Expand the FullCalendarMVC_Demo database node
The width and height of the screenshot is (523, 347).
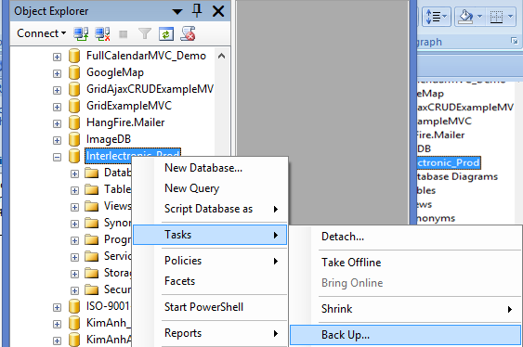tap(57, 57)
